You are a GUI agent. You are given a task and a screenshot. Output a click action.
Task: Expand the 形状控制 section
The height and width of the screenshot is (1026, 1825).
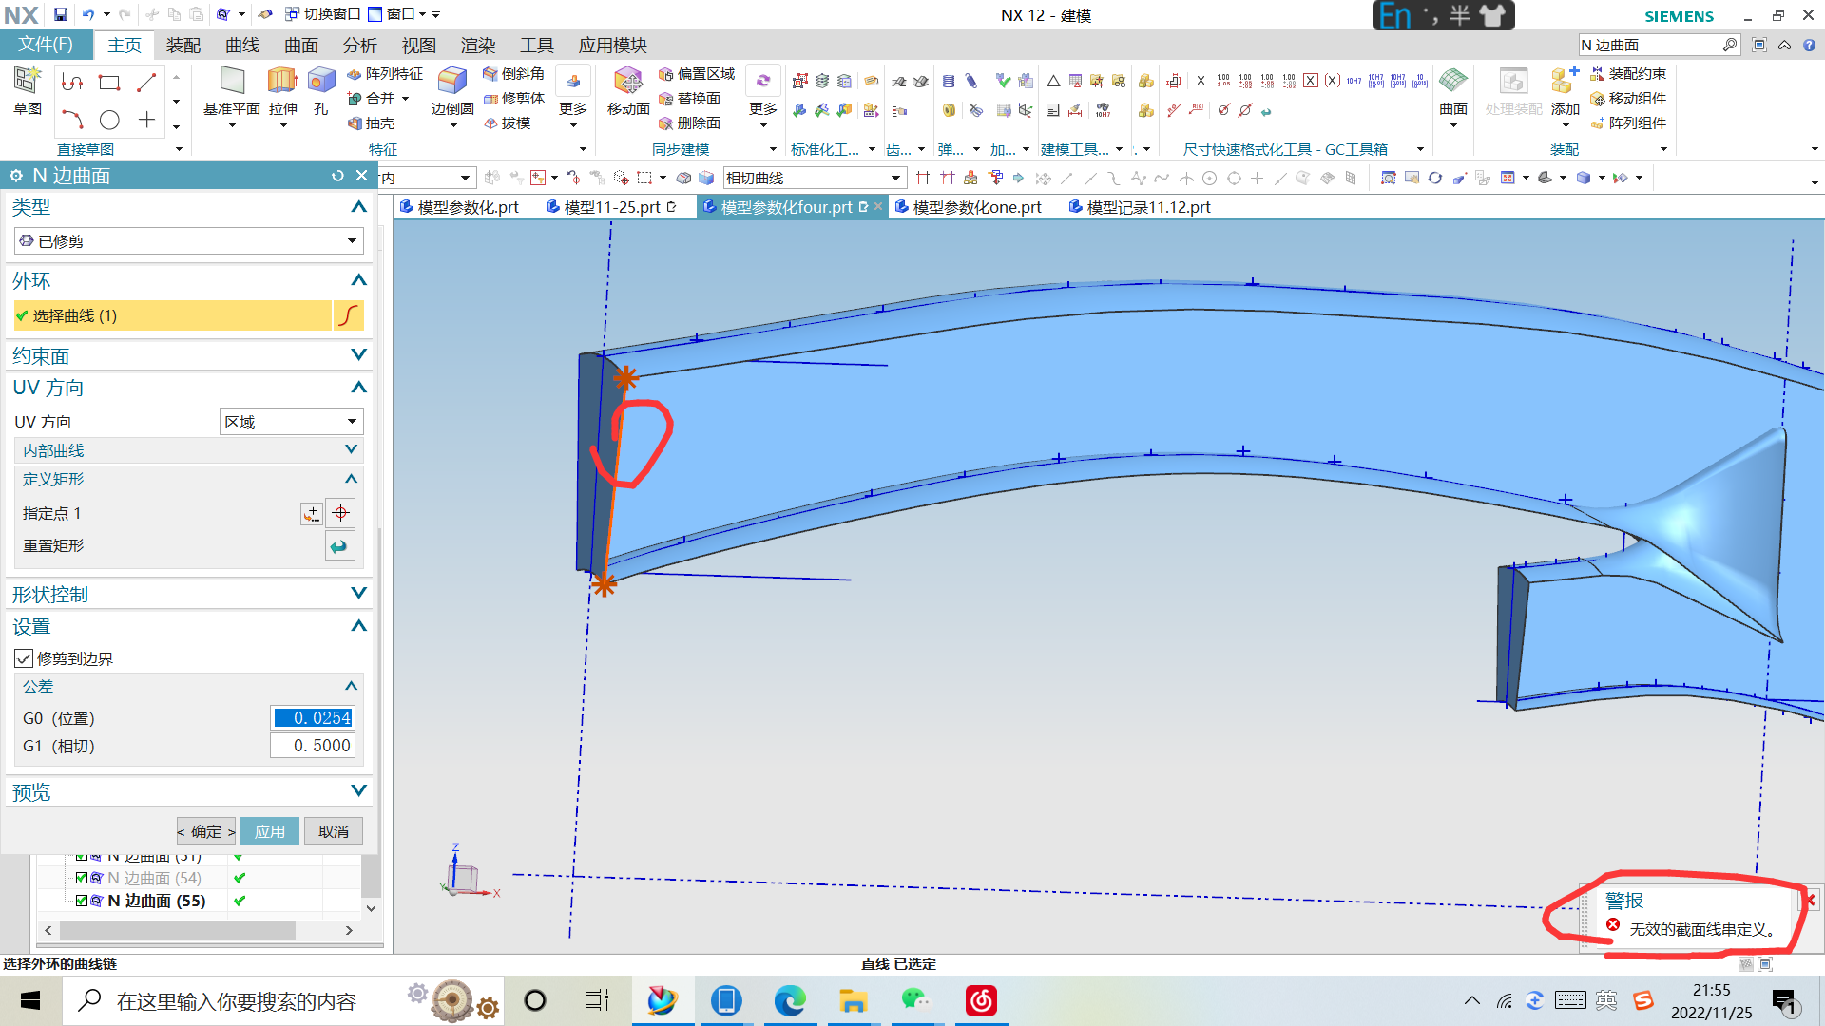coord(358,593)
